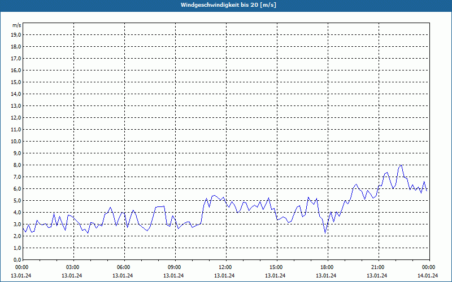This screenshot has width=452, height=282.
Task: Choose the '8,0' y-axis value
Action: tap(18, 165)
